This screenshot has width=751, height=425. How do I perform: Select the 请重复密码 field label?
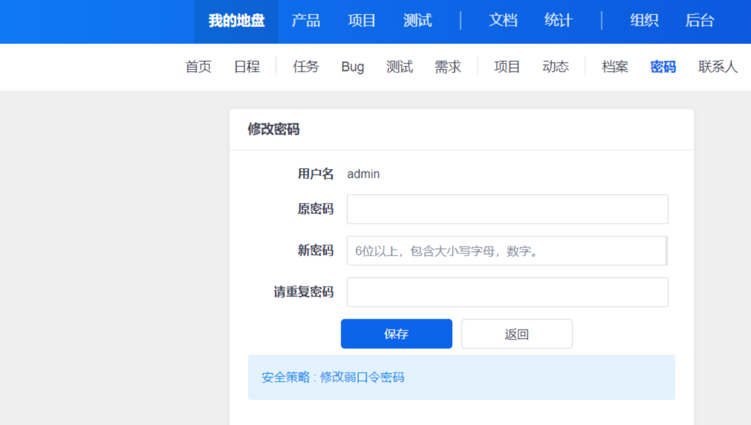304,292
